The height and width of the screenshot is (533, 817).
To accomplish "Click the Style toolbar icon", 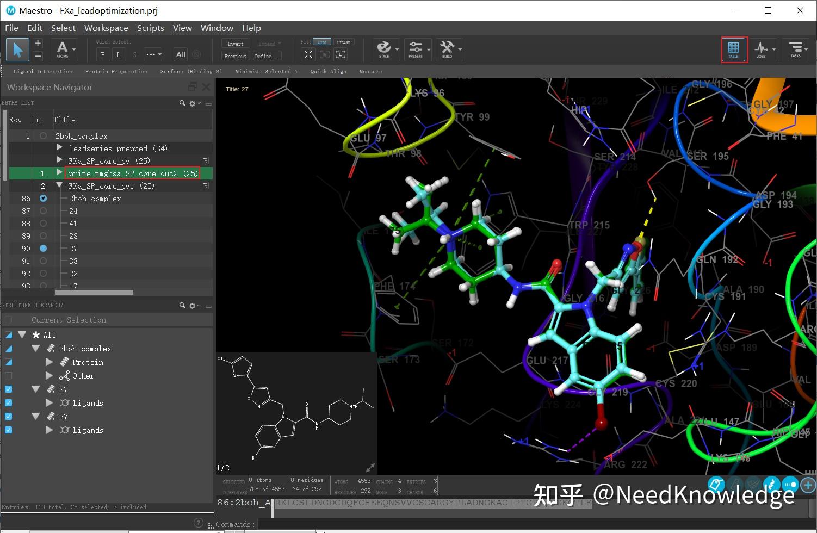I will coord(385,49).
